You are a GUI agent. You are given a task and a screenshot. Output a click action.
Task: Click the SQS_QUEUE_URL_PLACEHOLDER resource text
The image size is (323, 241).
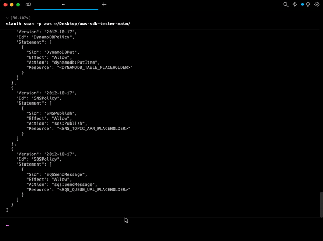(x=94, y=189)
